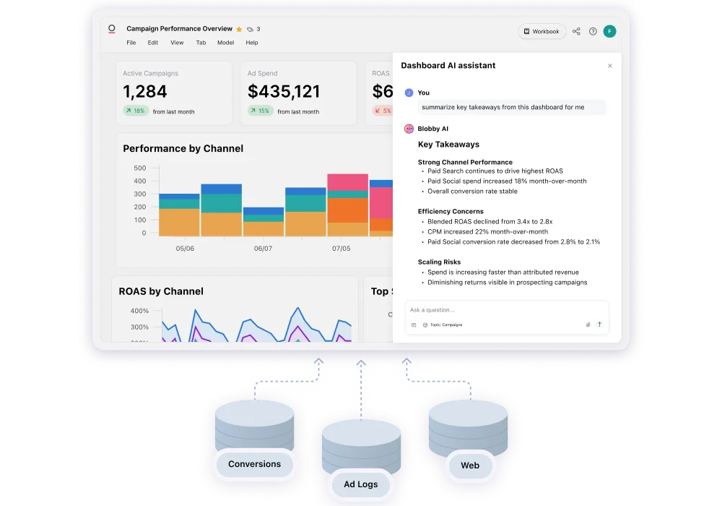Click 'Diminishing returns visible in prospecting campaigns'
Image resolution: width=722 pixels, height=506 pixels.
point(508,283)
